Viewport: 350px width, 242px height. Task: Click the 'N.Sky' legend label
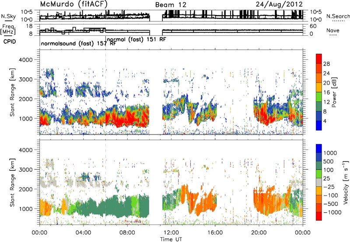point(8,16)
